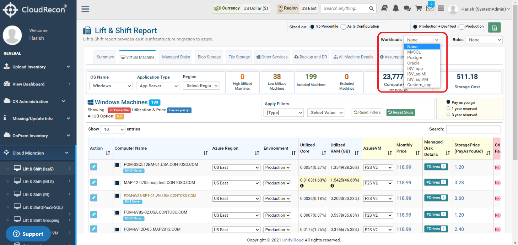This screenshot has width=518, height=245.
Task: Open the blue Support button
Action: [28, 234]
